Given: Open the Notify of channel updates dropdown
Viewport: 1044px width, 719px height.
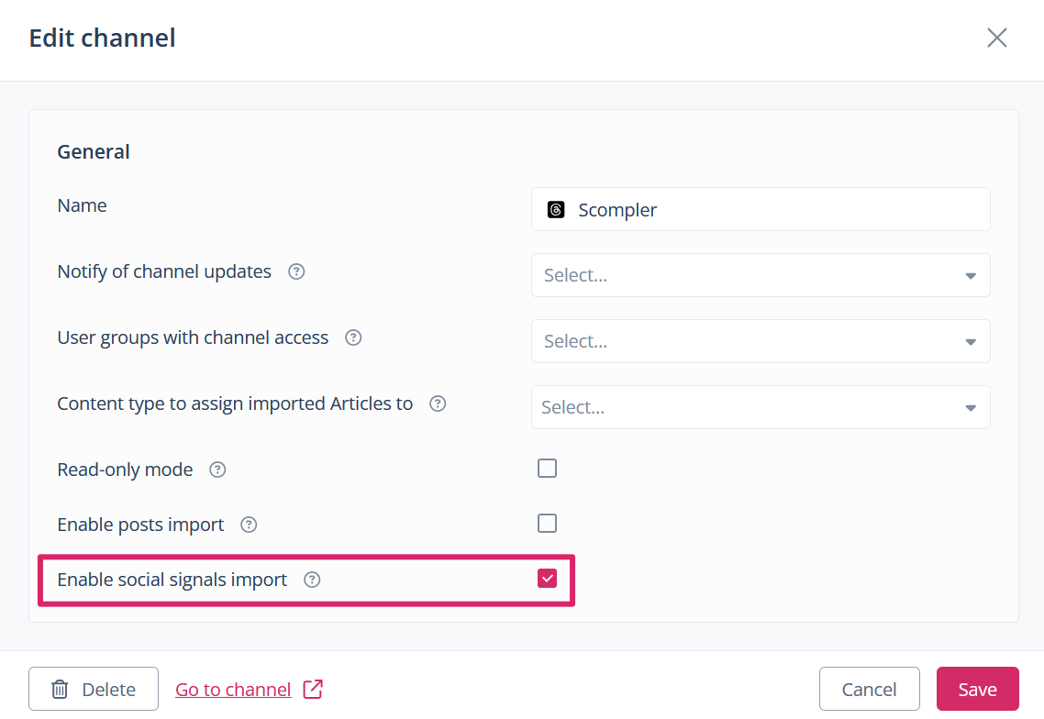Looking at the screenshot, I should pos(760,275).
